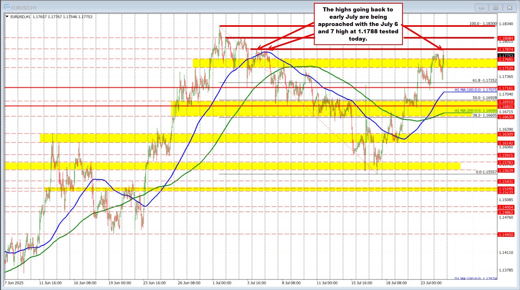520x290 pixels.
Task: Click time axis label 8 Jul 08:00
Action: point(290,282)
